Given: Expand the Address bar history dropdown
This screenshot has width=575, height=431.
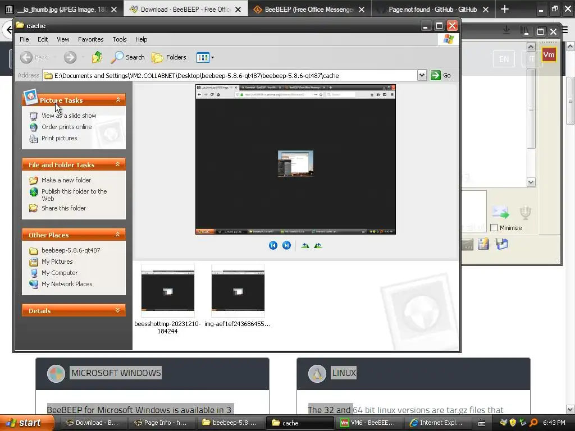Looking at the screenshot, I should (x=422, y=76).
